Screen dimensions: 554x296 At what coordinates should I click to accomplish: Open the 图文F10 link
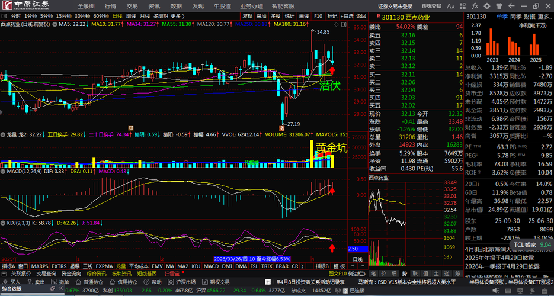click(336, 274)
